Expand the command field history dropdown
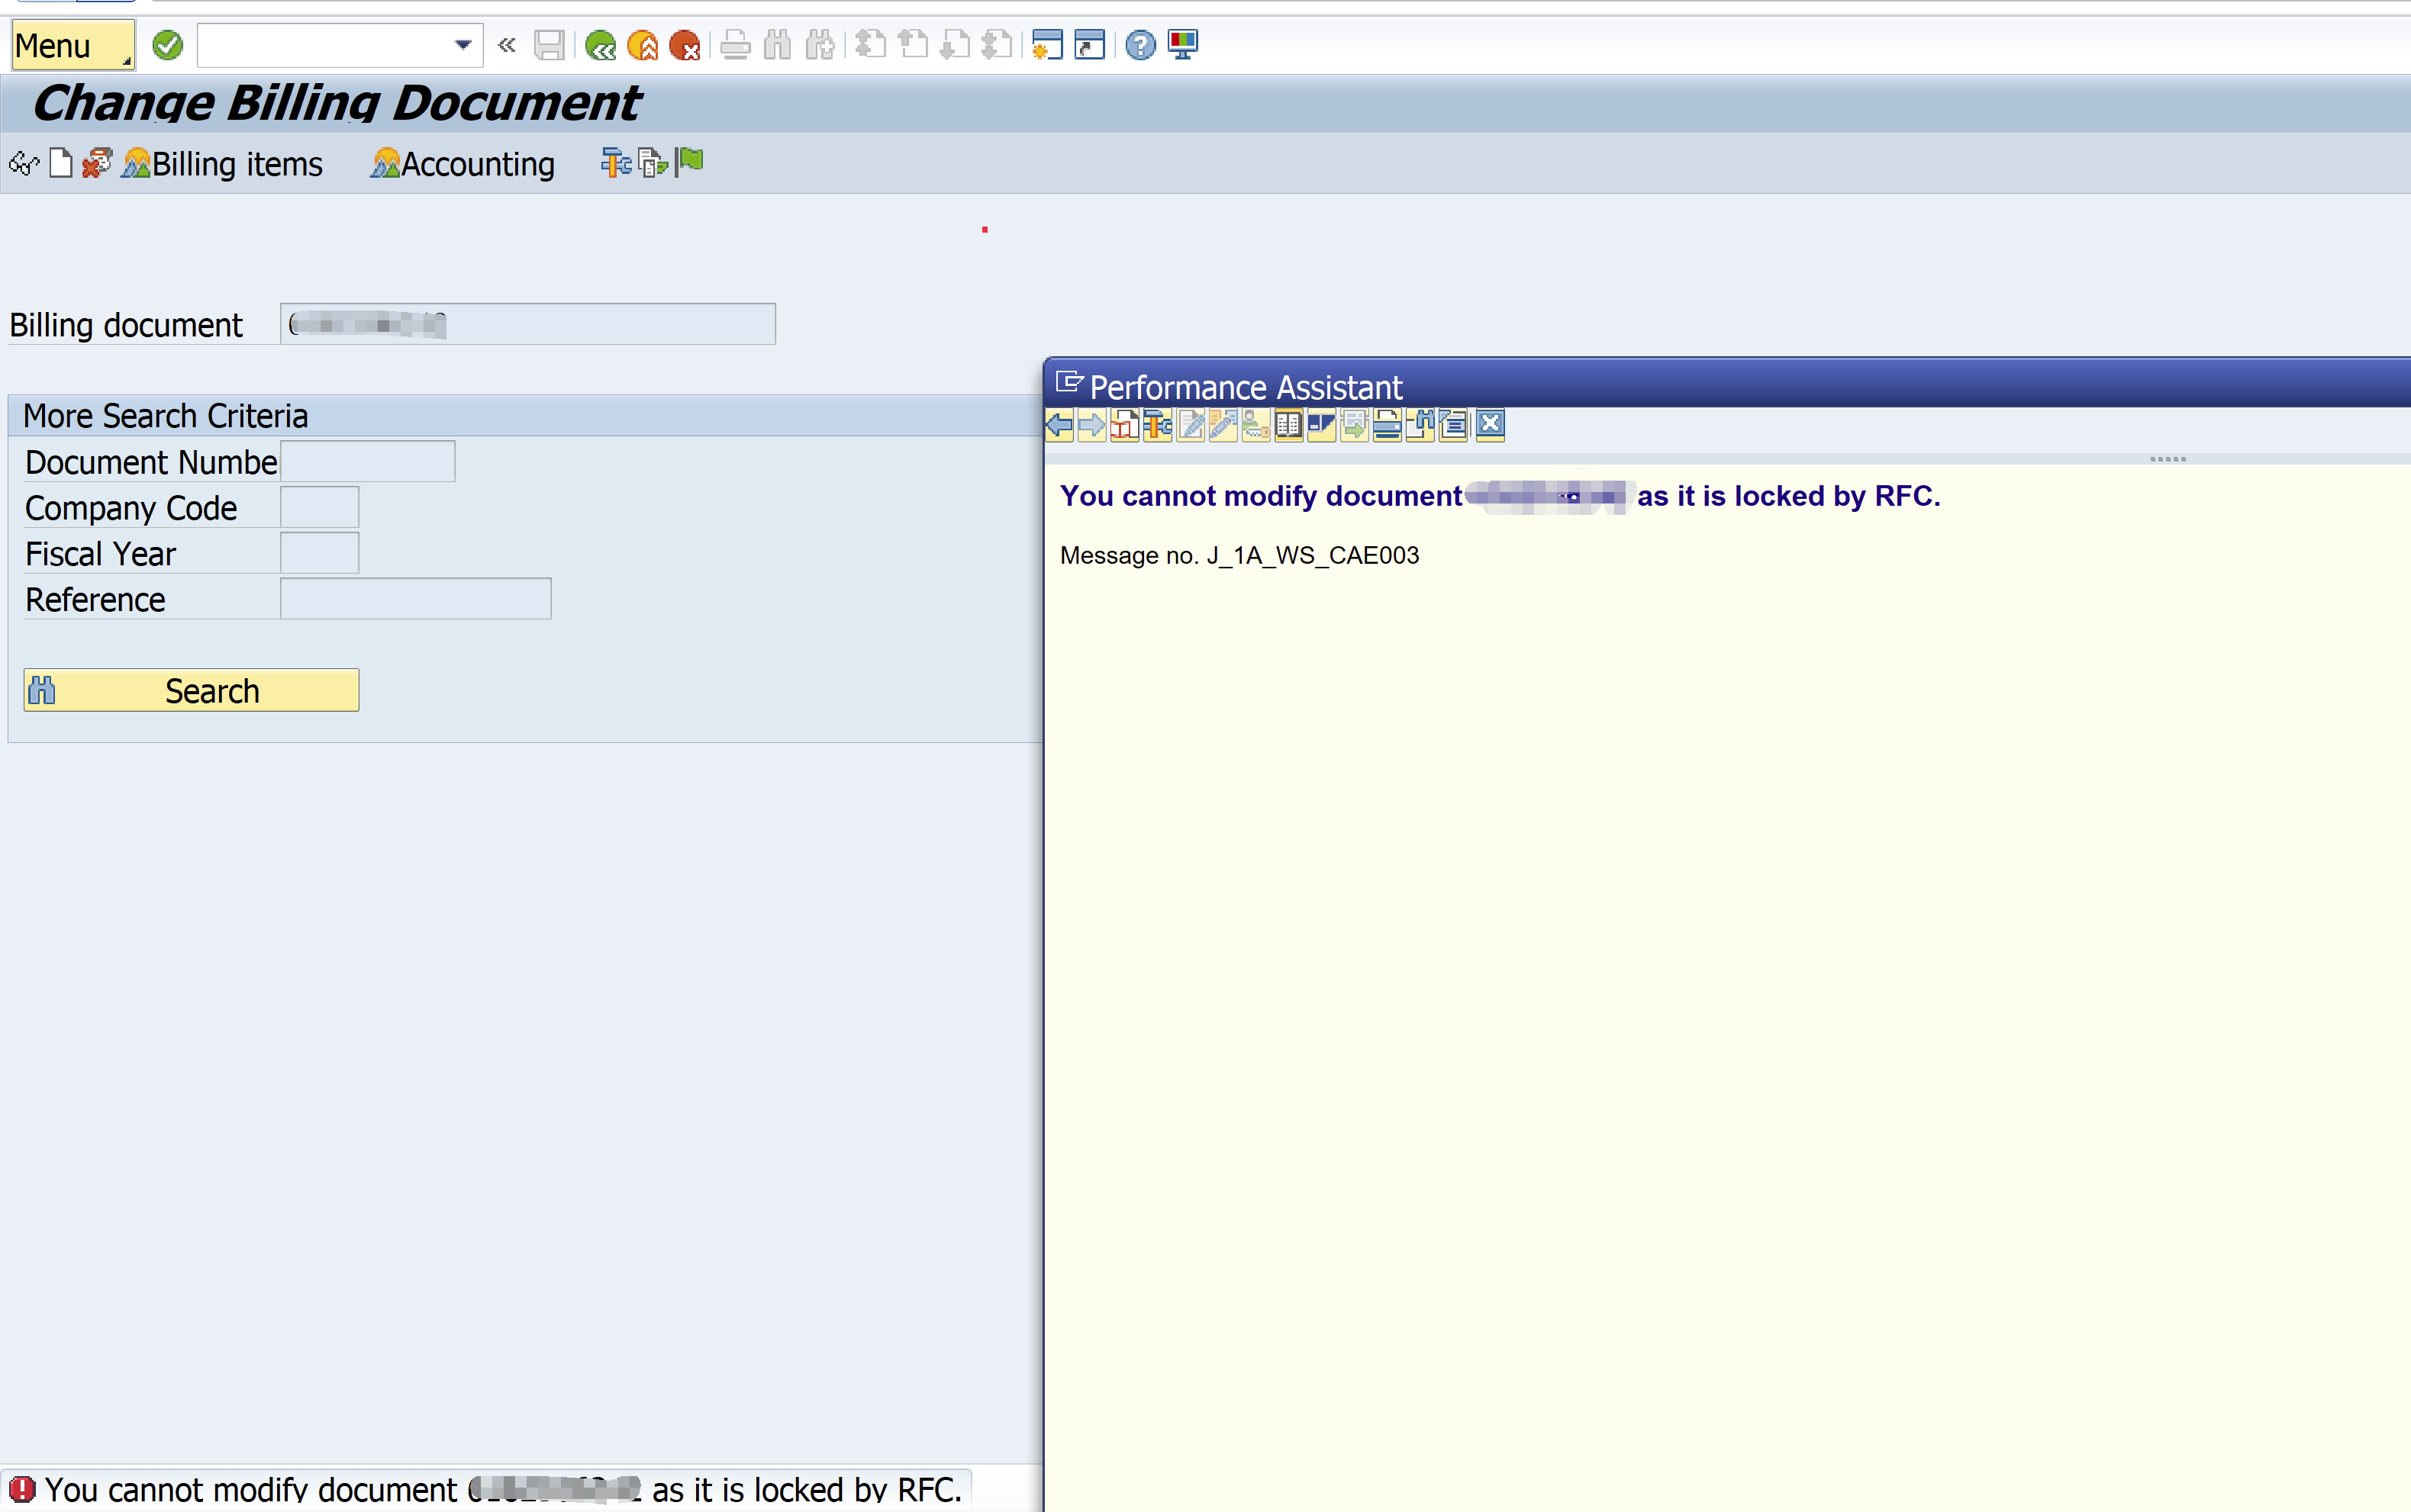Screen dimensions: 2411x1512 (463, 45)
